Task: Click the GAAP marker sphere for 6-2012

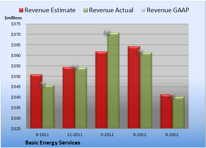Action: pyautogui.click(x=140, y=52)
